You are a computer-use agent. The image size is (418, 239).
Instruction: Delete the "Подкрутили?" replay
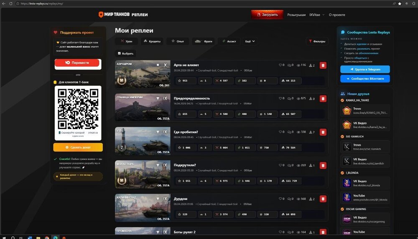[323, 165]
